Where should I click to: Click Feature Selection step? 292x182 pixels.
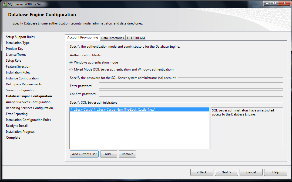click(x=18, y=66)
